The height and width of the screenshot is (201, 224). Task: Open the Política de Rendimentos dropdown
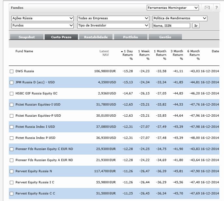point(180,18)
